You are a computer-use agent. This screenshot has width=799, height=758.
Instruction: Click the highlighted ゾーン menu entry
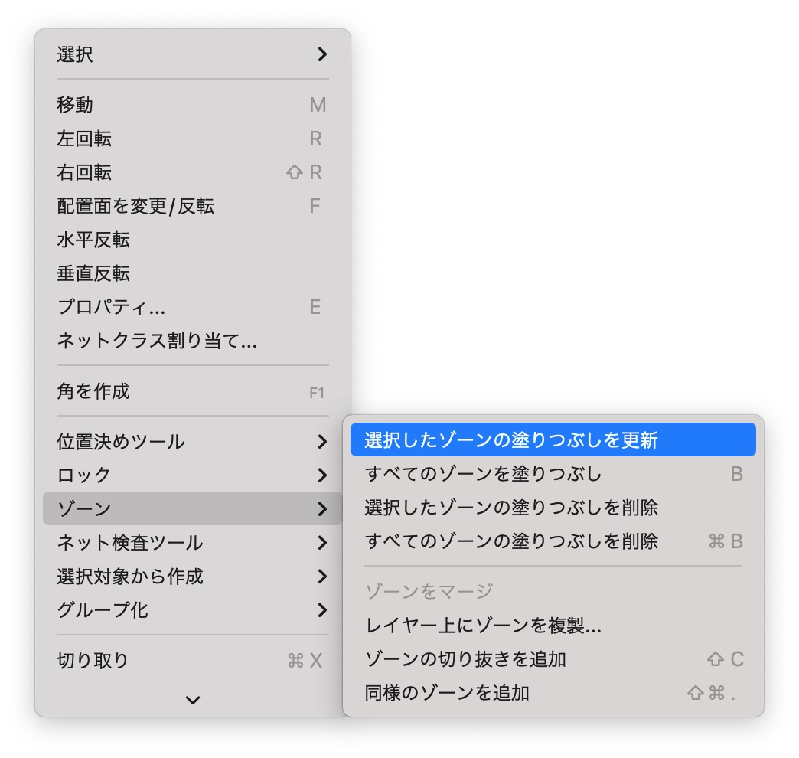click(x=192, y=508)
